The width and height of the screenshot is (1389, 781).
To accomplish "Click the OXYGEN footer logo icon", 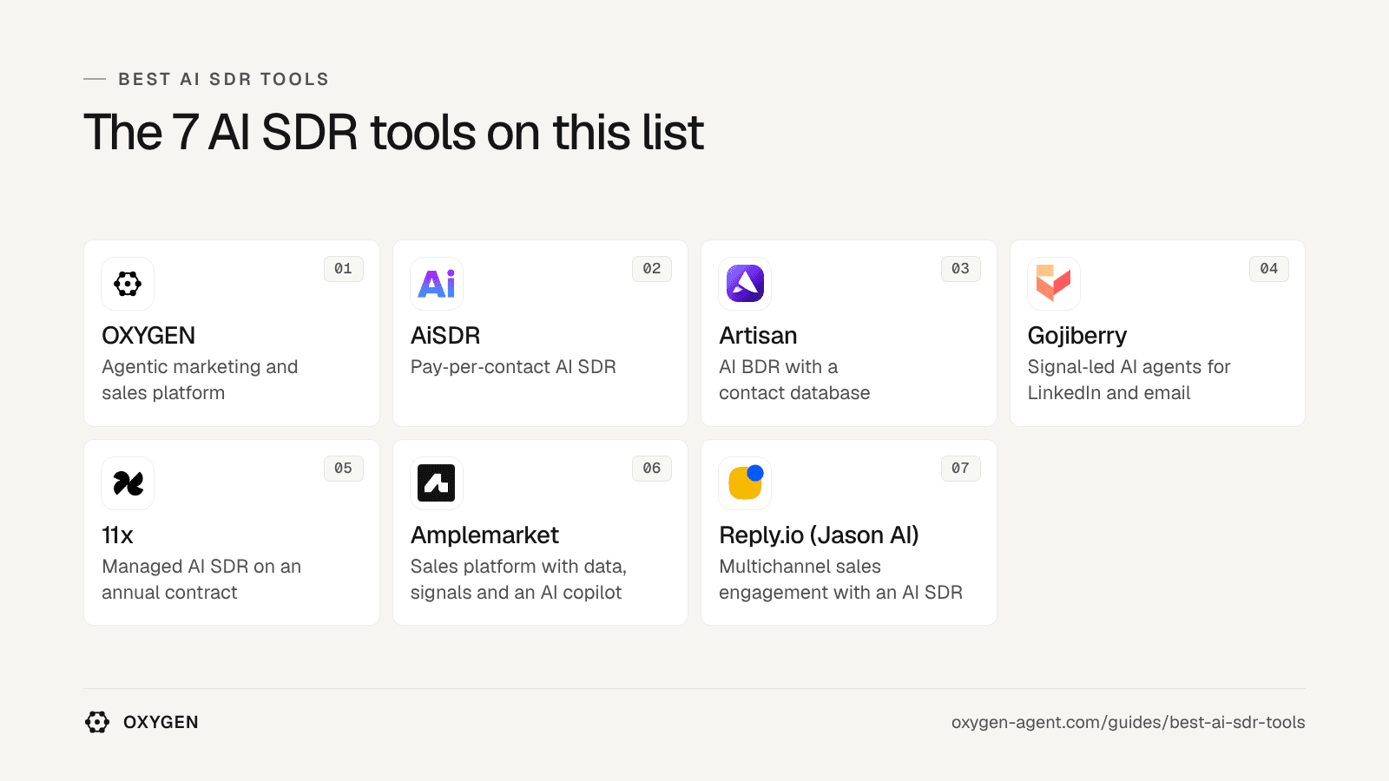I will point(97,722).
